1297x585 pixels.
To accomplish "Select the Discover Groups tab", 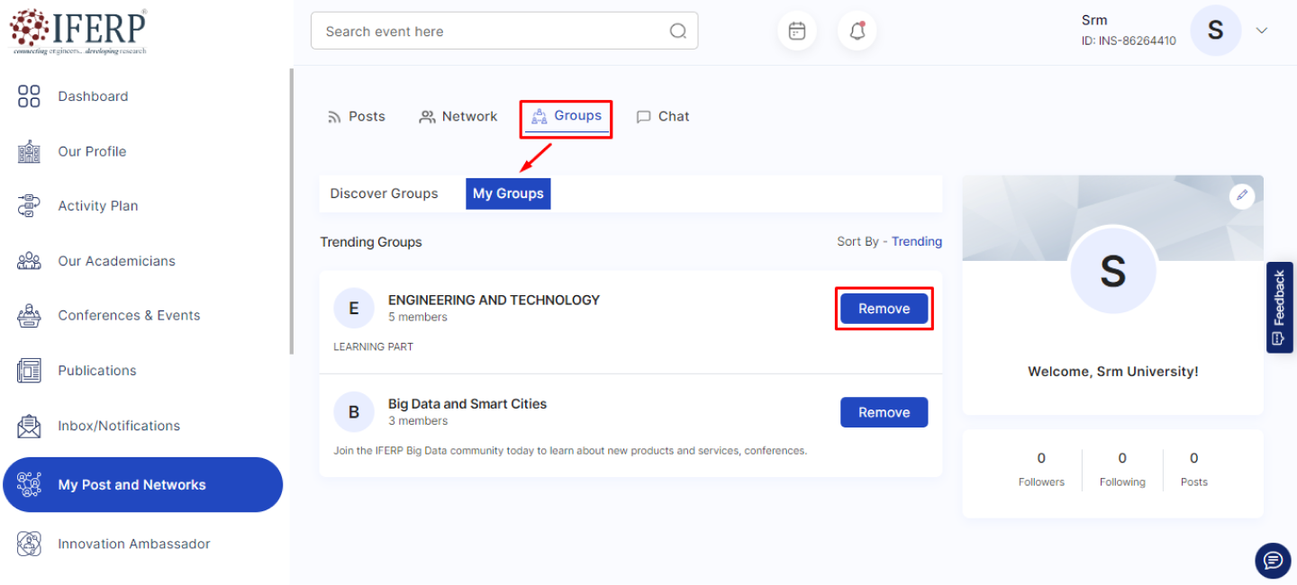I will pyautogui.click(x=384, y=193).
